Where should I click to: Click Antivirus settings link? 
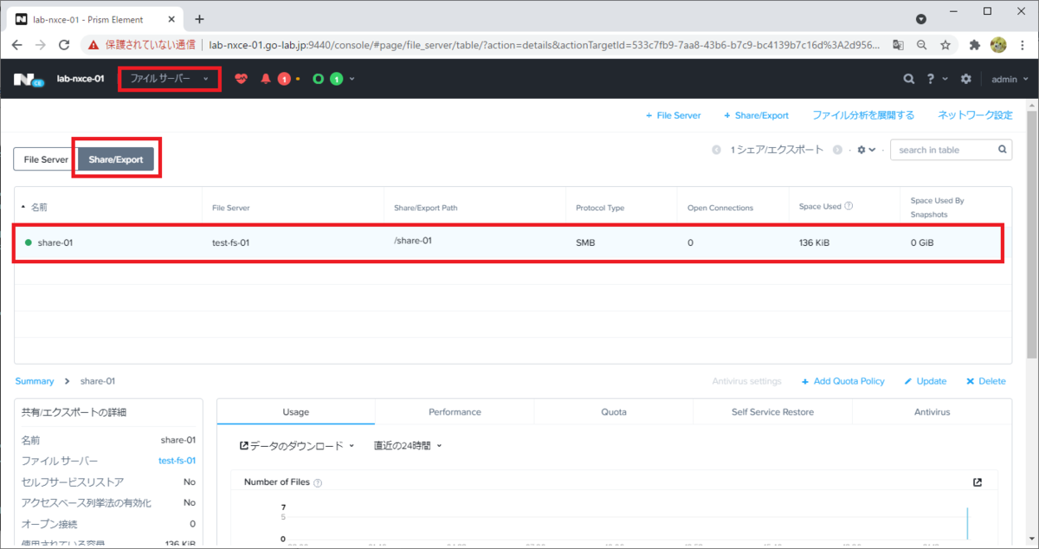coord(746,381)
